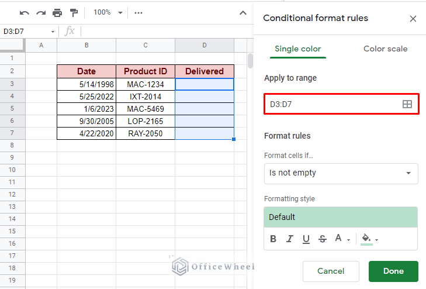The width and height of the screenshot is (426, 289).
Task: Click the 'Date' header cell
Action: pyautogui.click(x=86, y=71)
